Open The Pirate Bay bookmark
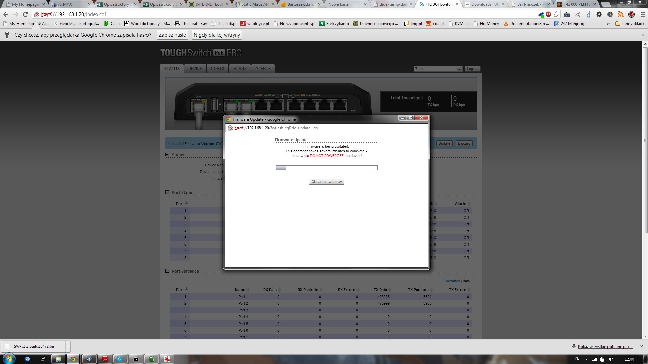Screen dimensions: 648x364 pyautogui.click(x=191, y=24)
